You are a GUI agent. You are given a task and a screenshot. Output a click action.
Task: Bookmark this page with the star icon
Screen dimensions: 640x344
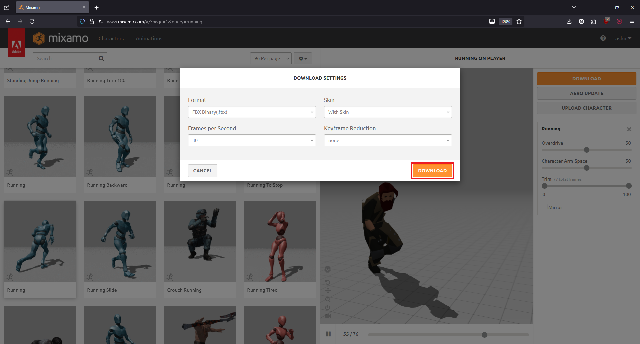click(x=519, y=21)
